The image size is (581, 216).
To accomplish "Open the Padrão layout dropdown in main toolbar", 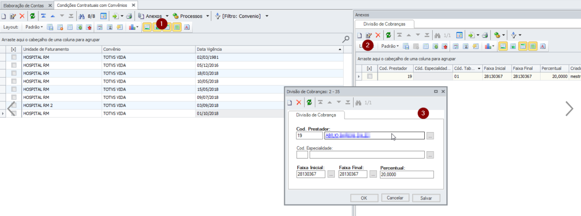I will coord(34,27).
